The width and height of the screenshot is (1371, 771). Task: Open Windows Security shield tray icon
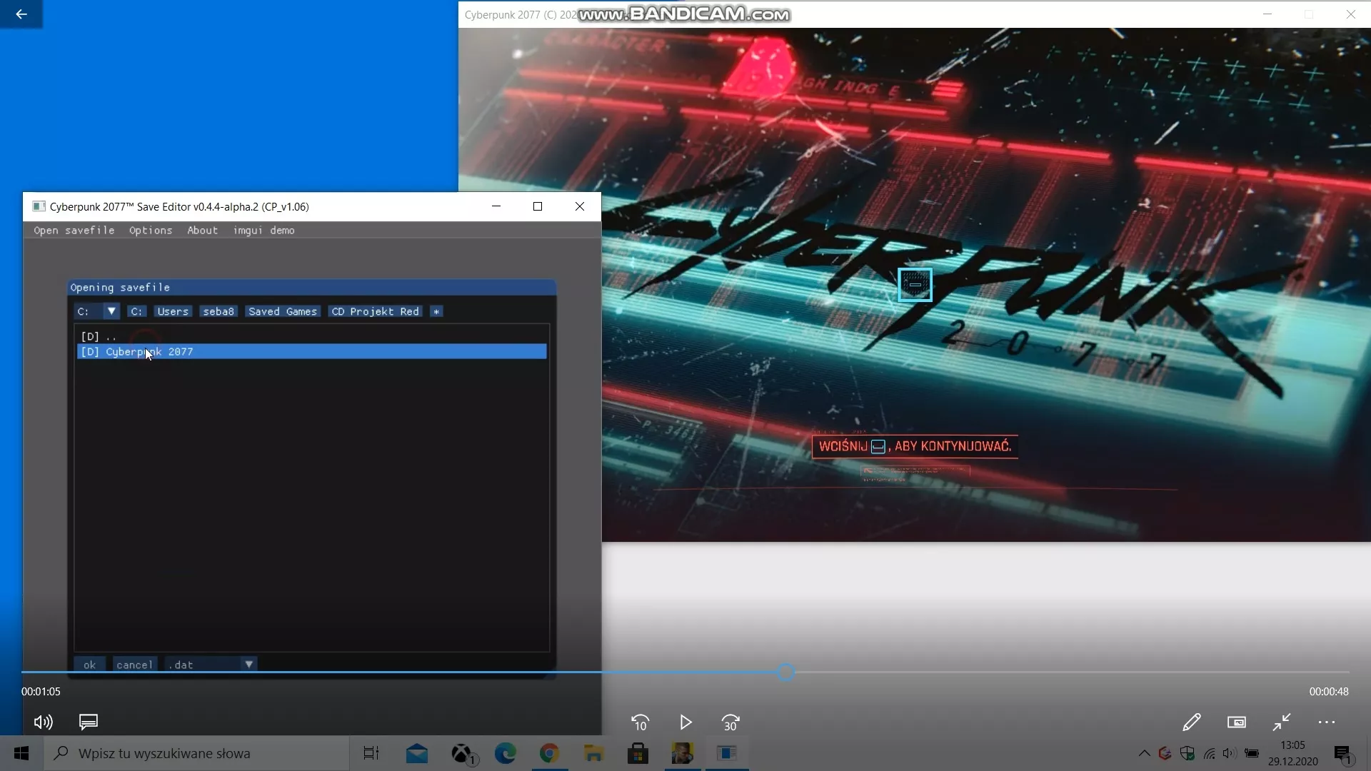tap(1187, 753)
